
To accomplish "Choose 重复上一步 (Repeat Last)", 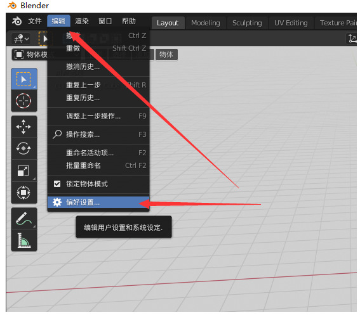I will coord(98,85).
